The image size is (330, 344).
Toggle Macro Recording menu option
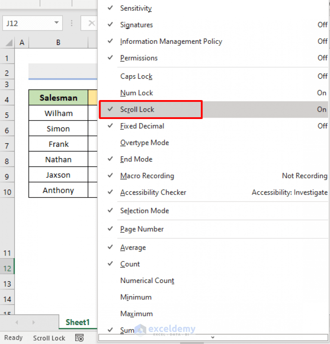click(213, 176)
